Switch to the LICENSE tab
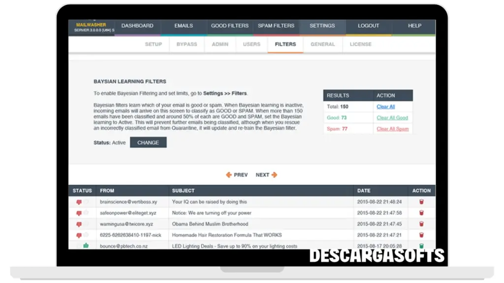Viewport: 504px width, 283px height. click(360, 44)
